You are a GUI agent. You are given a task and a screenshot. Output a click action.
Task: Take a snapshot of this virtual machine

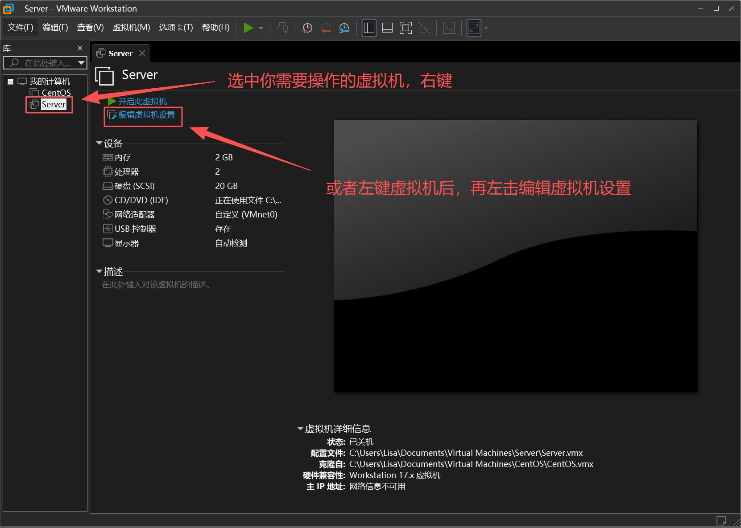307,28
